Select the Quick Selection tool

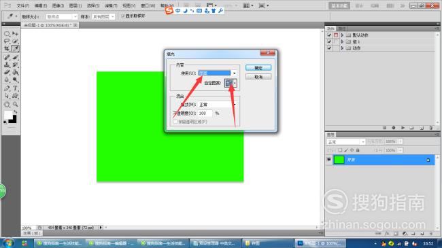point(15,41)
